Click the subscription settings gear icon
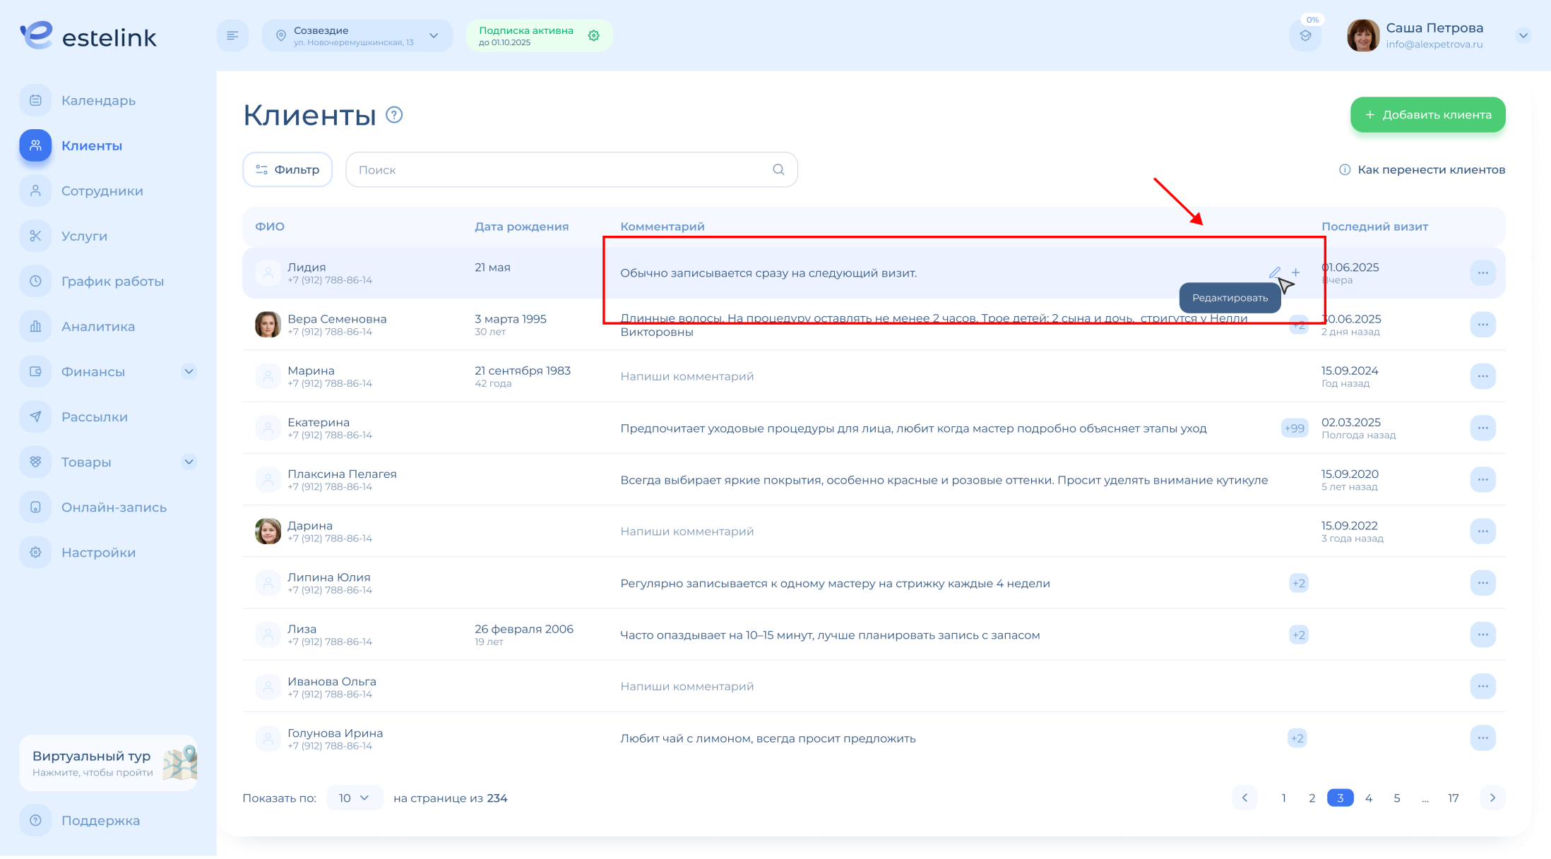Screen dimensions: 1551x859 point(593,36)
